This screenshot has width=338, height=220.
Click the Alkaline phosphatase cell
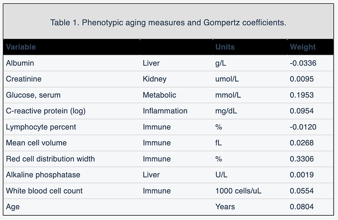pos(43,175)
